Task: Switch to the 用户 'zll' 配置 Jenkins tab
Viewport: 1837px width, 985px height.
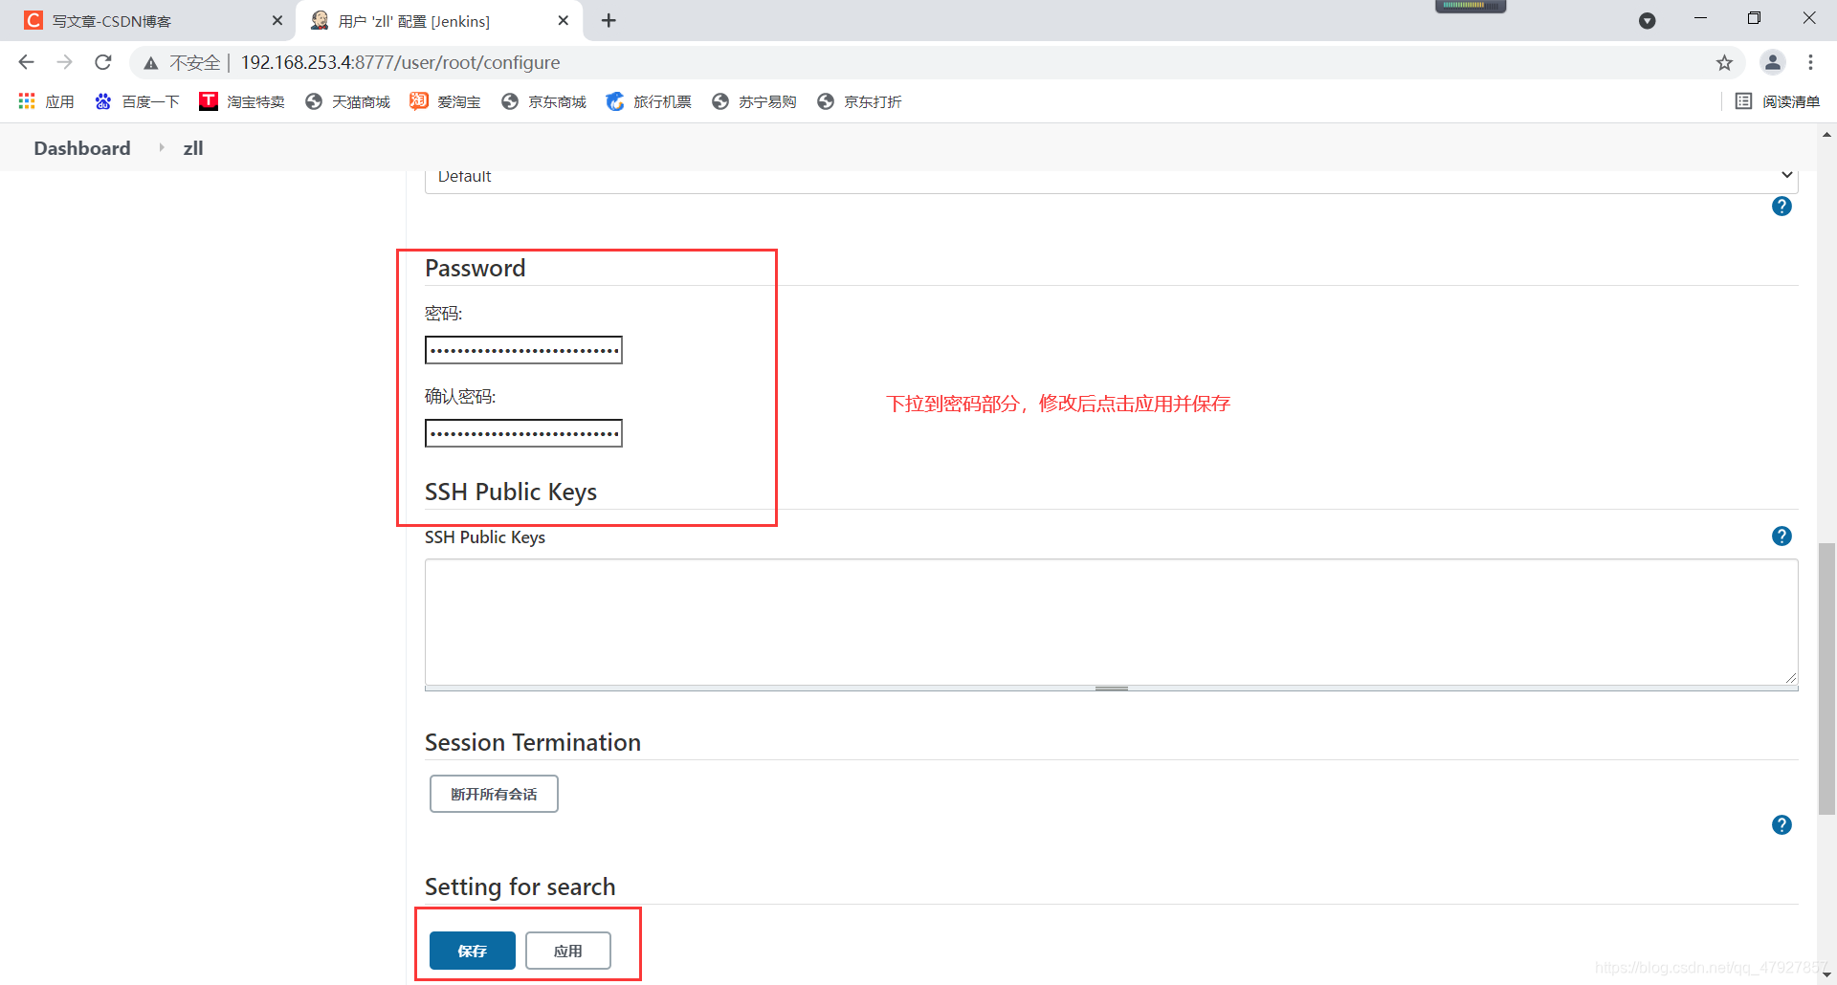Action: tap(440, 21)
